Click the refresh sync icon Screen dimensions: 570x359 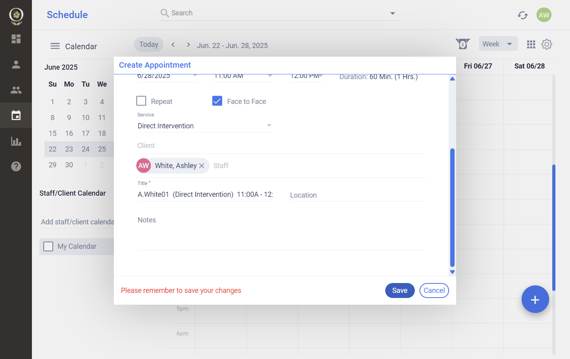523,15
